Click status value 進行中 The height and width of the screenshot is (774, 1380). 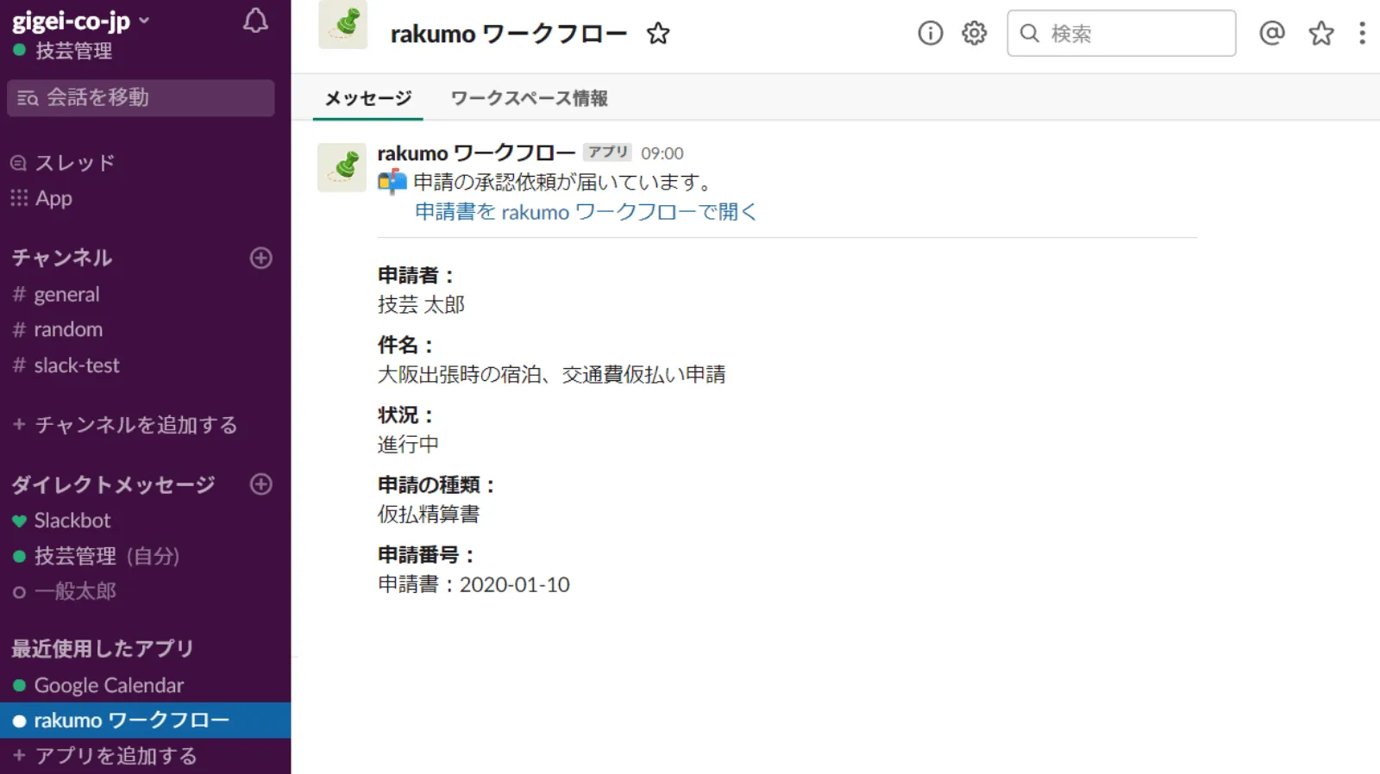408,445
